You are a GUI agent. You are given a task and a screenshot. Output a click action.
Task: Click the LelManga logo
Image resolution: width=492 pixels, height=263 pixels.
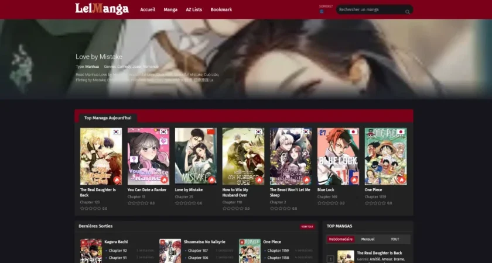102,9
